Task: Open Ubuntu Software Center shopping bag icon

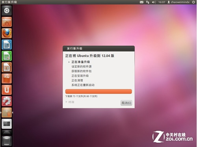Action: tap(7, 78)
